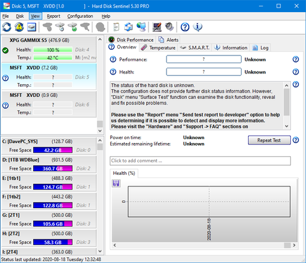Select the E: [1tb1] partition
This screenshot has height=263, width=306.
pyautogui.click(x=49, y=183)
